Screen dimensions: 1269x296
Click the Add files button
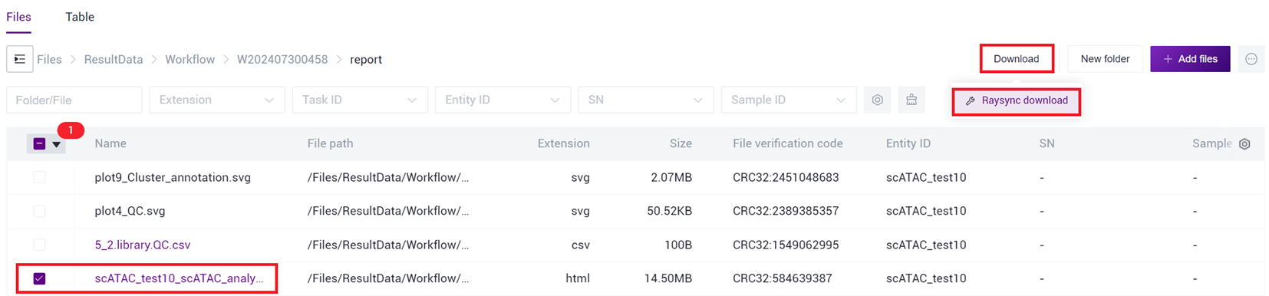click(x=1190, y=59)
